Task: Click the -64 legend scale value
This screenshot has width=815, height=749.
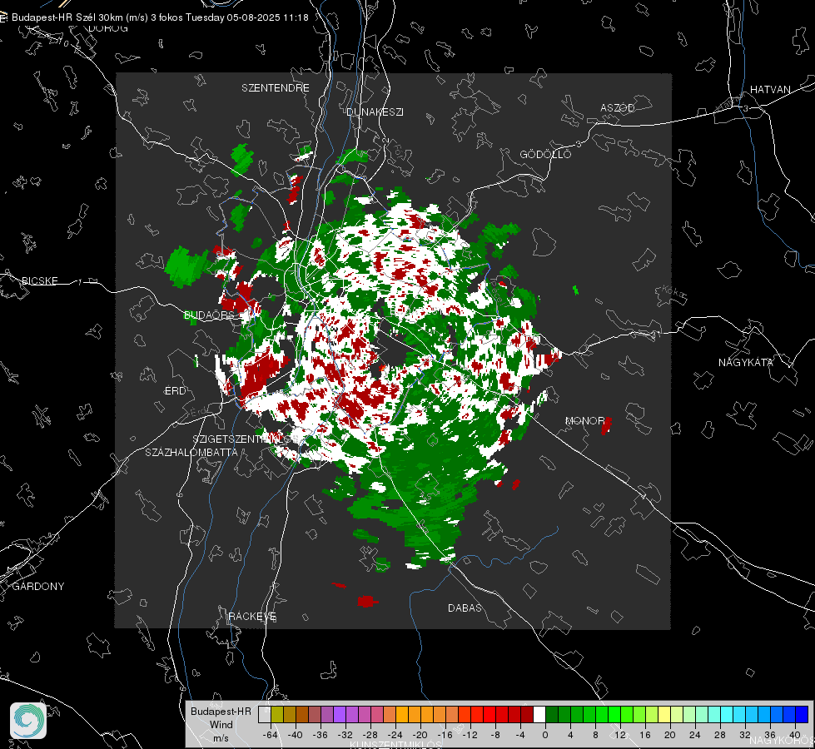Action: [271, 735]
